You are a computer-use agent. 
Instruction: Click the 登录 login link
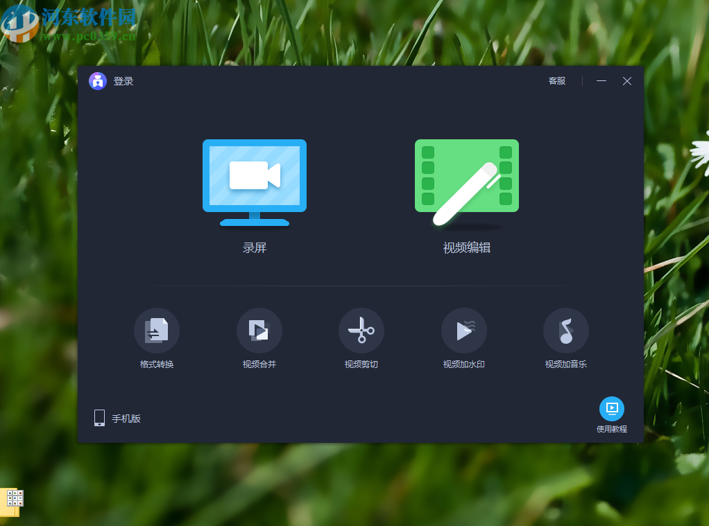tap(123, 81)
